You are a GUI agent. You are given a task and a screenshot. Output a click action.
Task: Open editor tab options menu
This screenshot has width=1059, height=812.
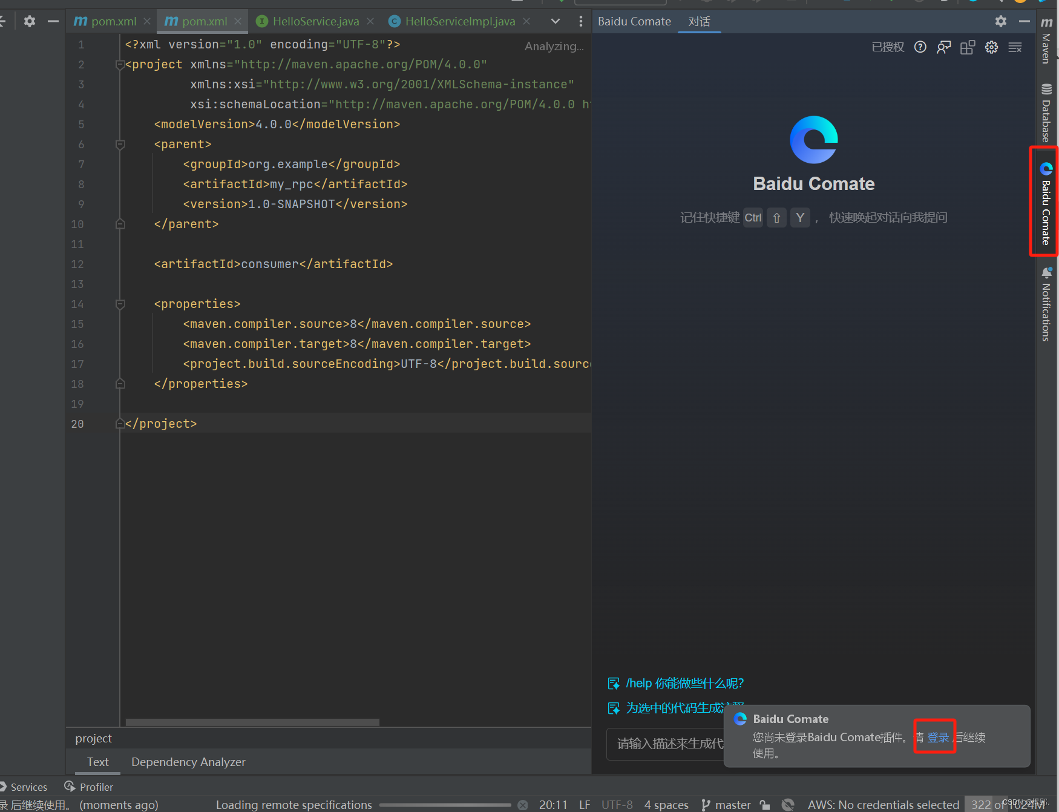pos(581,21)
